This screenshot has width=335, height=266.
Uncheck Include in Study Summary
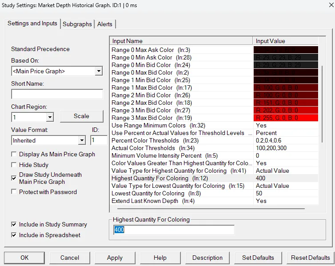point(14,224)
